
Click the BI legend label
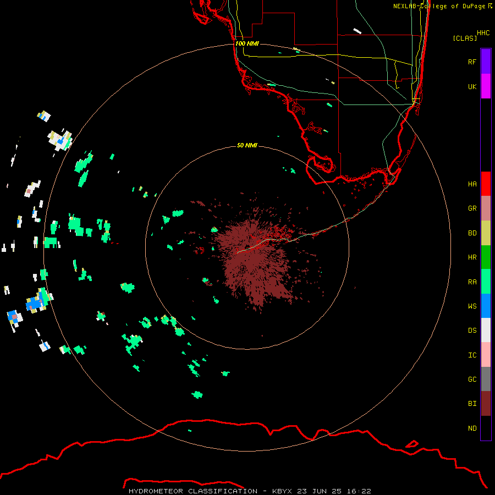tap(472, 404)
